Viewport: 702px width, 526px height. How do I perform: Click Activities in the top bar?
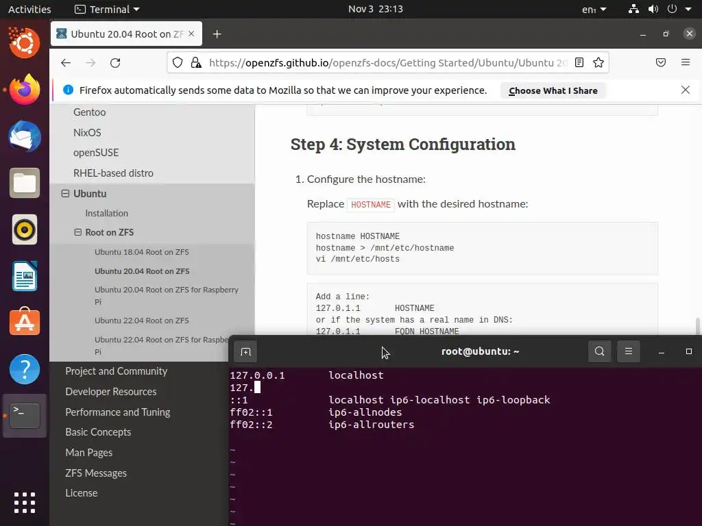point(29,9)
